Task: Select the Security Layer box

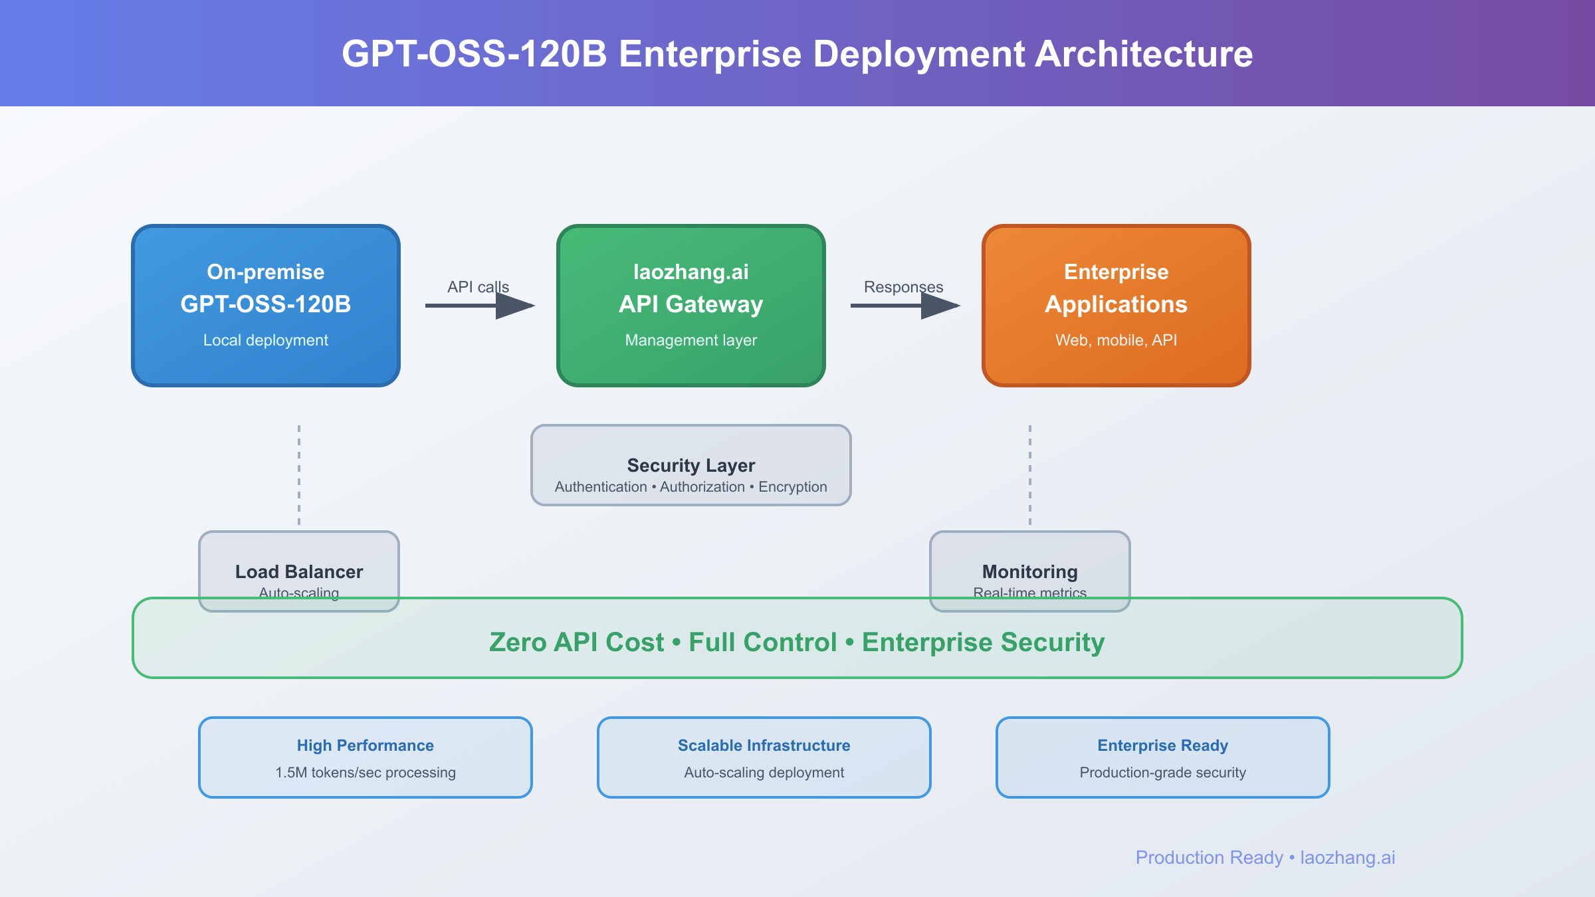Action: click(691, 465)
